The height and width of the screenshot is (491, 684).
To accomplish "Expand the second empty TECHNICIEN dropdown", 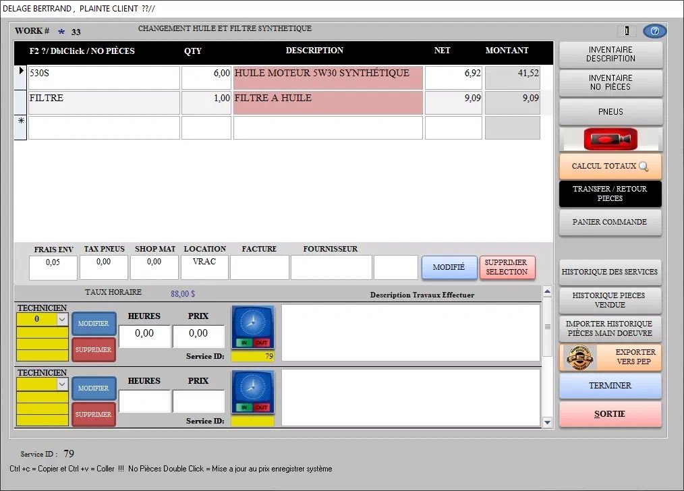I will click(x=62, y=384).
